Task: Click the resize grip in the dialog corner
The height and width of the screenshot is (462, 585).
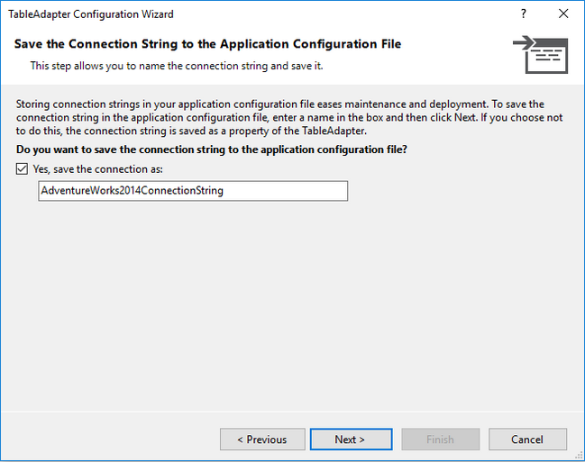Action: coord(580,456)
